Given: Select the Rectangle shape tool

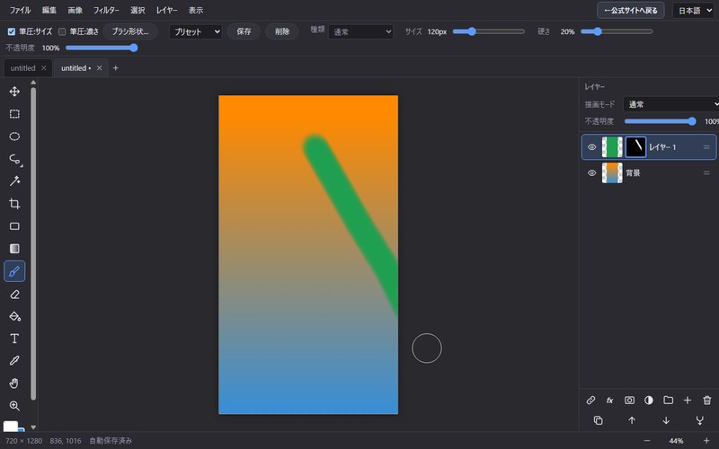Looking at the screenshot, I should [14, 226].
